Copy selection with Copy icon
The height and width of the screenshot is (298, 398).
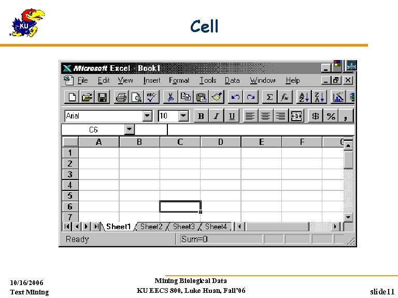pyautogui.click(x=186, y=97)
